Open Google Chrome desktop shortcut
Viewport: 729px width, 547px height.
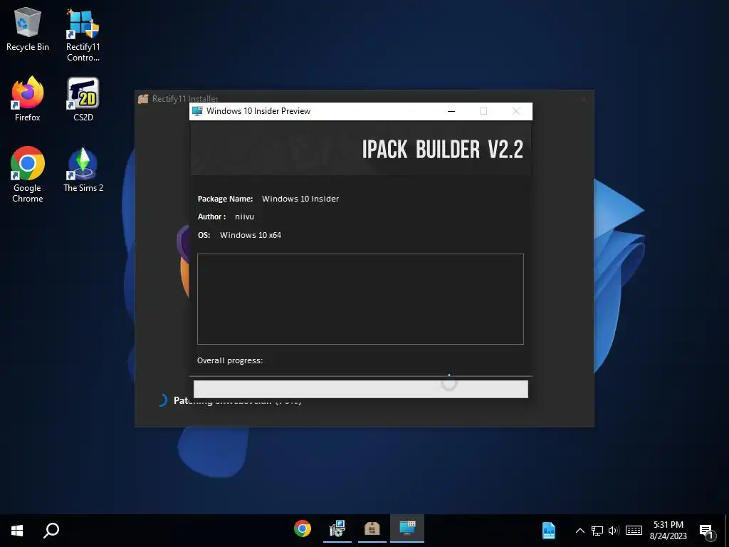pyautogui.click(x=28, y=174)
